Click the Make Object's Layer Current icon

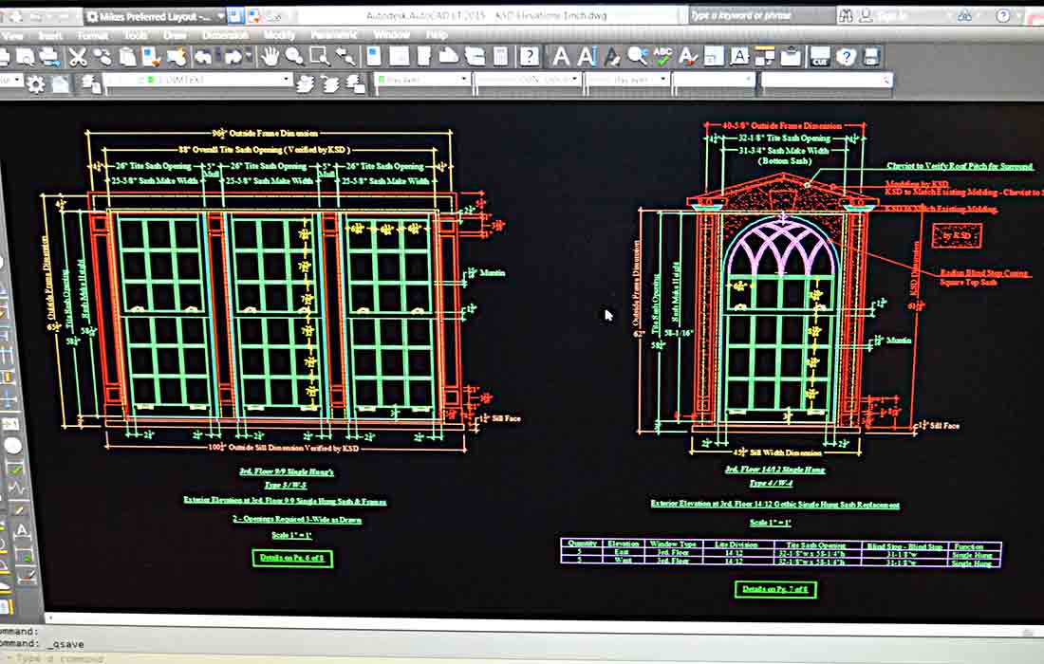pos(305,83)
